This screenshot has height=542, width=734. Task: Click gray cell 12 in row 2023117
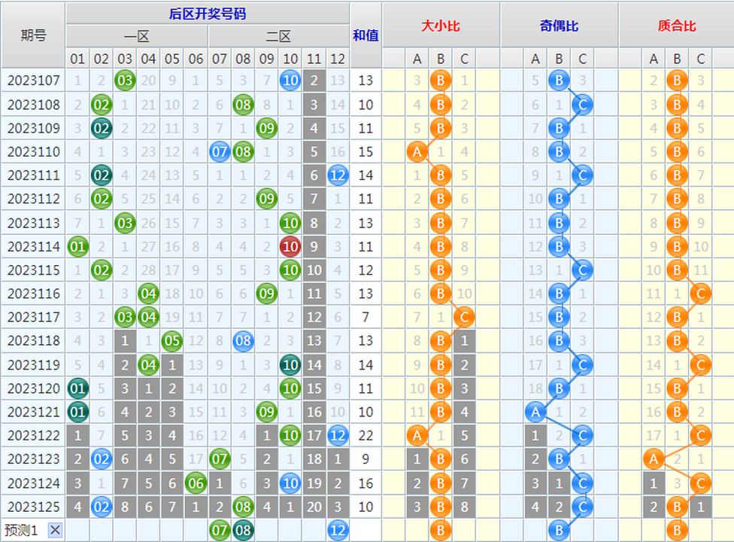pos(314,317)
